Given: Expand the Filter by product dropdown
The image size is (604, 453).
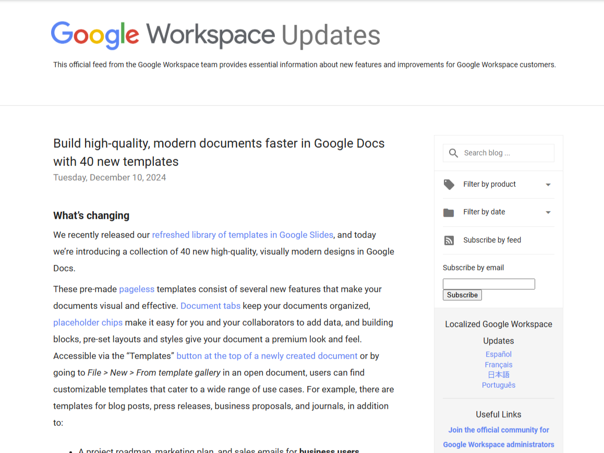Looking at the screenshot, I should (489, 184).
